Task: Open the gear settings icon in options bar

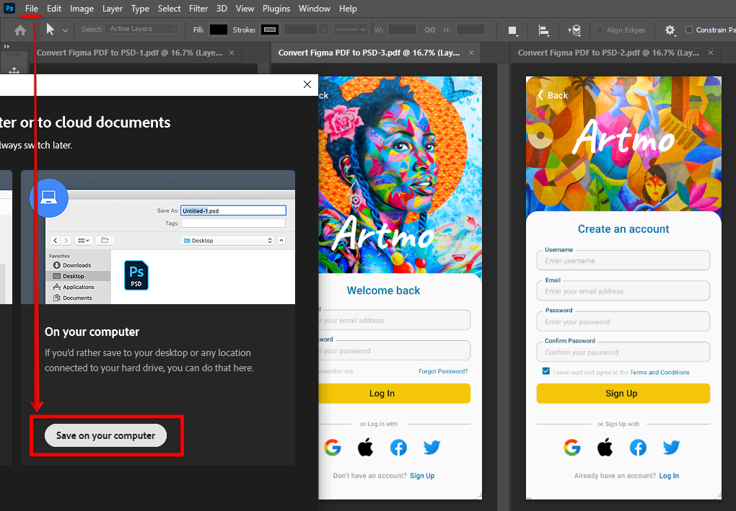Action: 670,30
